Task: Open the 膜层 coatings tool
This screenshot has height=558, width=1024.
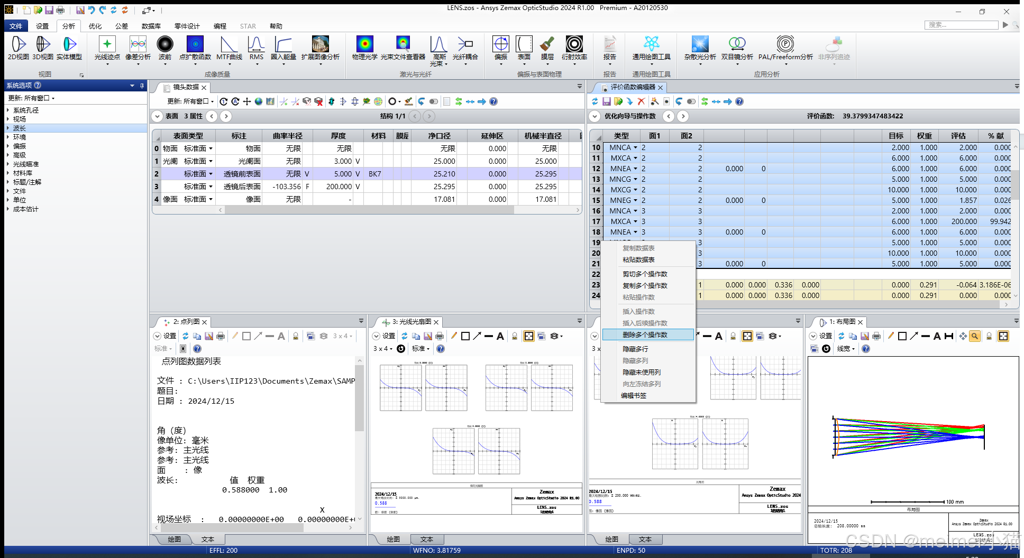Action: pyautogui.click(x=547, y=50)
